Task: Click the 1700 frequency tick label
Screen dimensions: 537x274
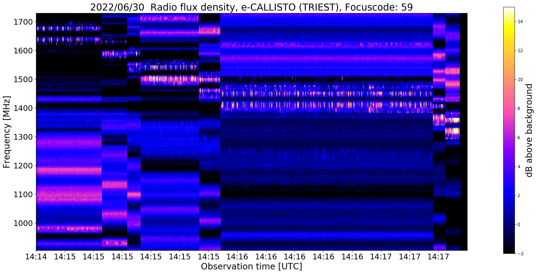Action: point(23,22)
